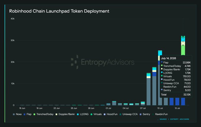Click the "10 Jul" axis label
Viewport: 201px width, 127px height.
(160, 108)
